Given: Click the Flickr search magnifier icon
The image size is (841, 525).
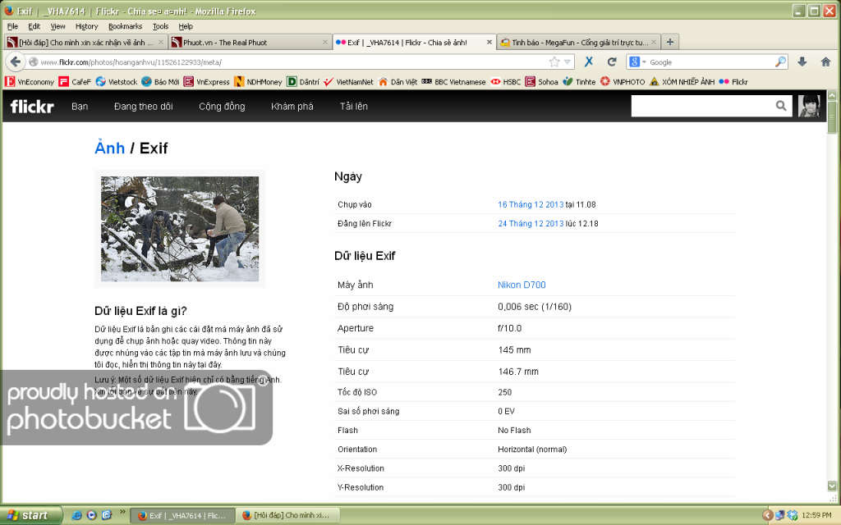Looking at the screenshot, I should click(781, 106).
